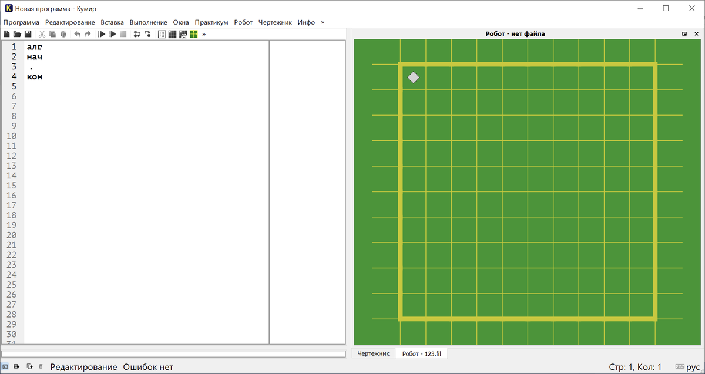Screen dimensions: 705x374
Task: Expand hidden menu bar items chevron
Action: pos(322,22)
